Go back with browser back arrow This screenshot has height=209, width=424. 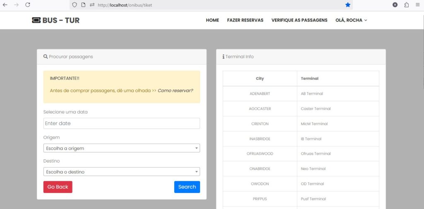tap(5, 5)
